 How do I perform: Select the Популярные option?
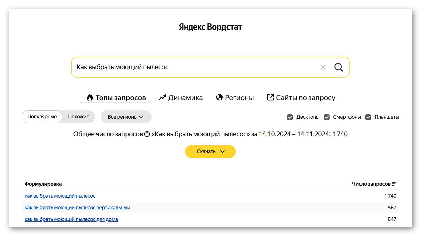42,117
